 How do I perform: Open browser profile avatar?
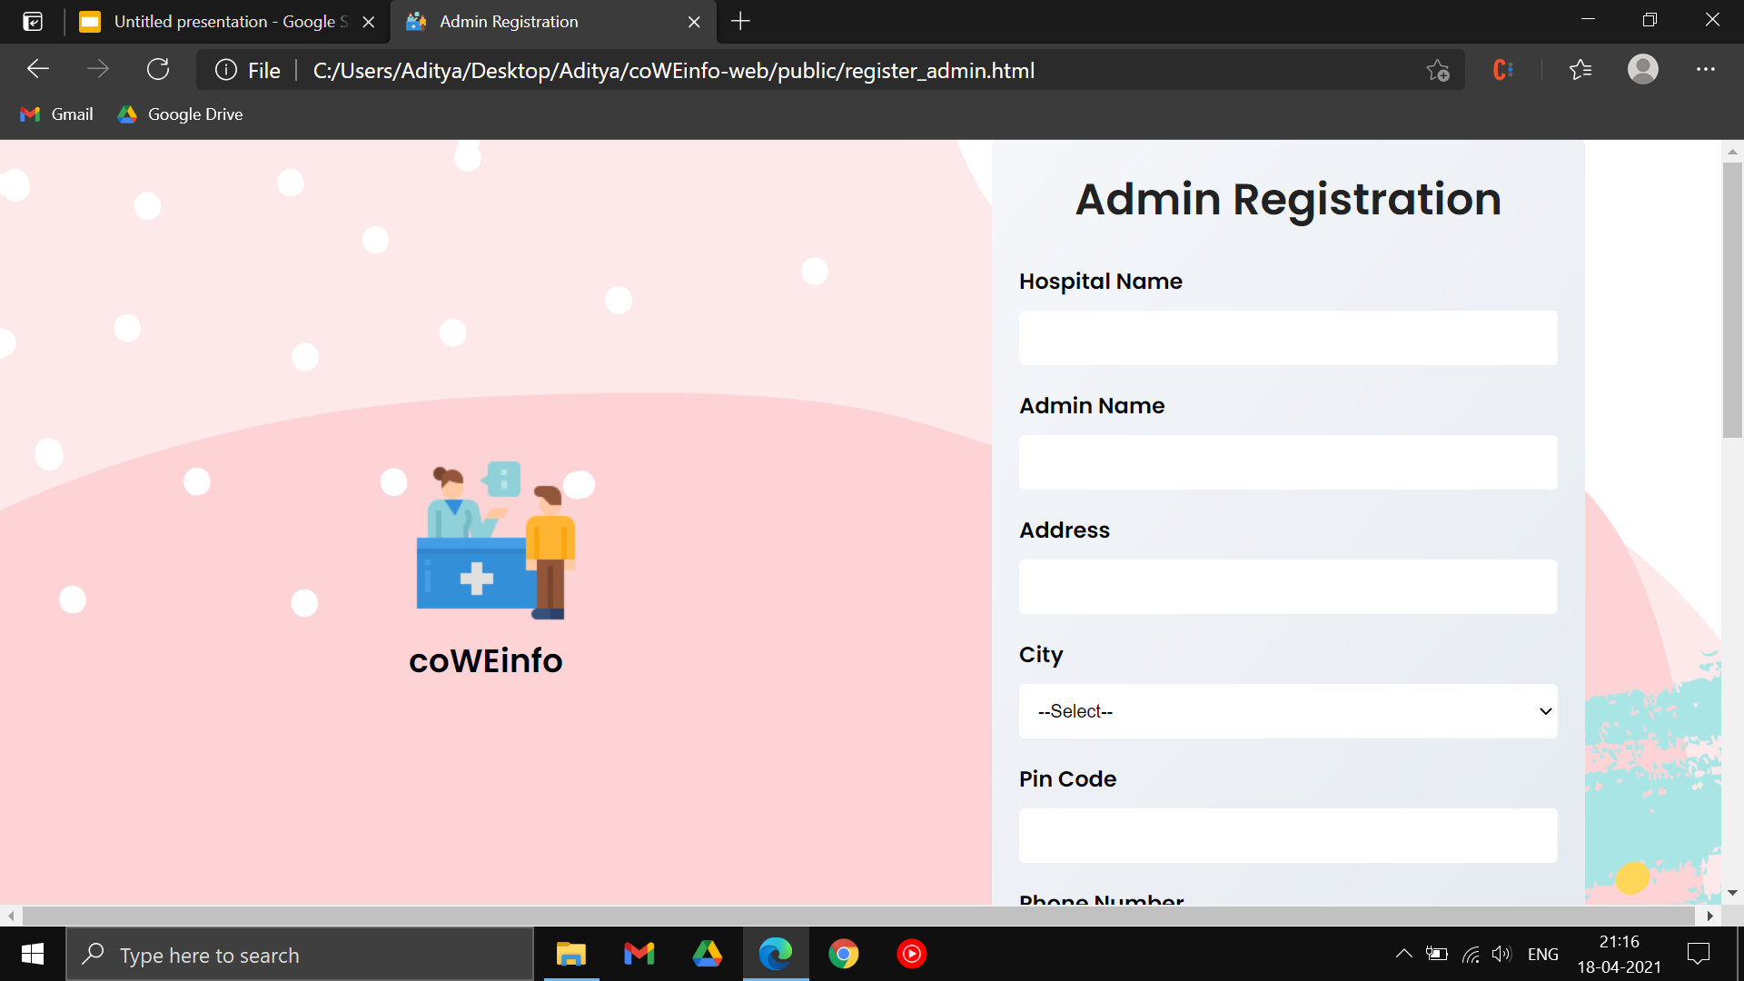pos(1642,70)
